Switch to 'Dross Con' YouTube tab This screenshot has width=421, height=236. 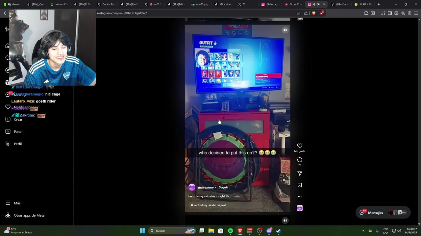(293, 4)
